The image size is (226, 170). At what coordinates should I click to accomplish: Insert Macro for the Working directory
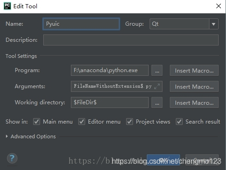(194, 102)
